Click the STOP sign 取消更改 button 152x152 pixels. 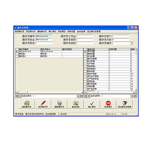click(x=108, y=104)
